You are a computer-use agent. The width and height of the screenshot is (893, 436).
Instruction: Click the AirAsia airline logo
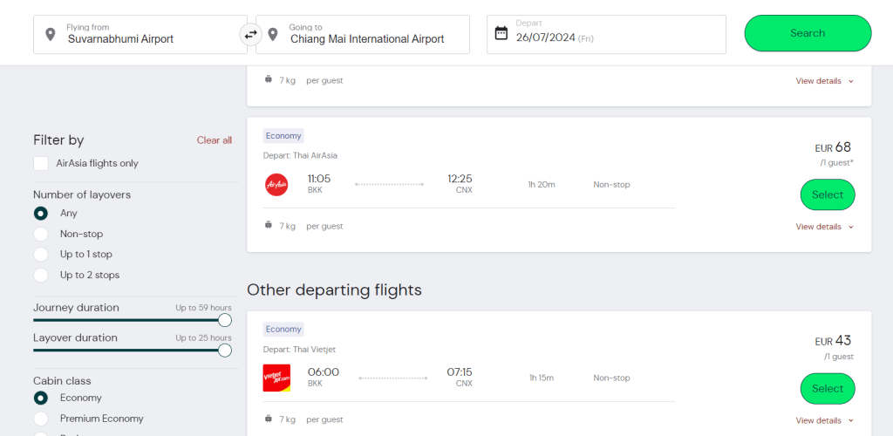click(276, 185)
